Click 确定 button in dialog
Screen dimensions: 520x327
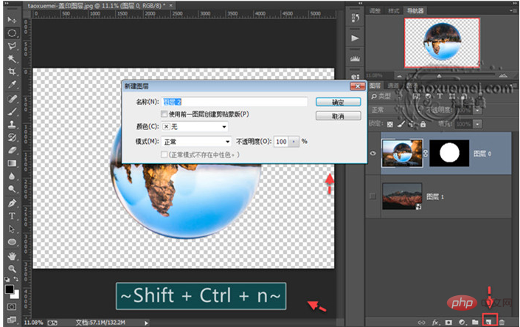click(x=339, y=103)
